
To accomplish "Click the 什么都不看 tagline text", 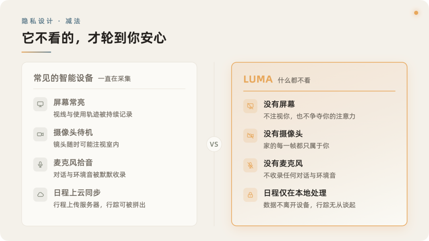I will pos(294,80).
